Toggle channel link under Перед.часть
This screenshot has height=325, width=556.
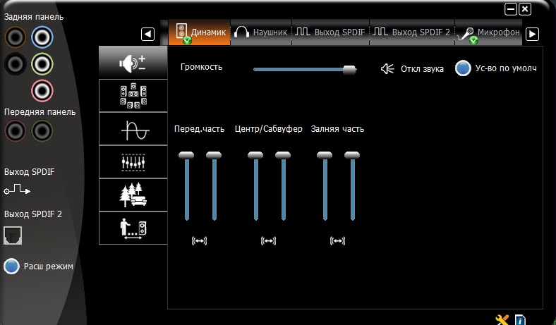(x=200, y=241)
